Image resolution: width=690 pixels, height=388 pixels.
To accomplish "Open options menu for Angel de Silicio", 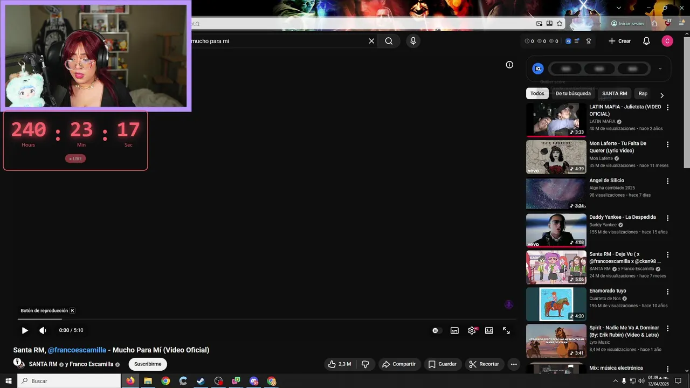I will (x=667, y=181).
